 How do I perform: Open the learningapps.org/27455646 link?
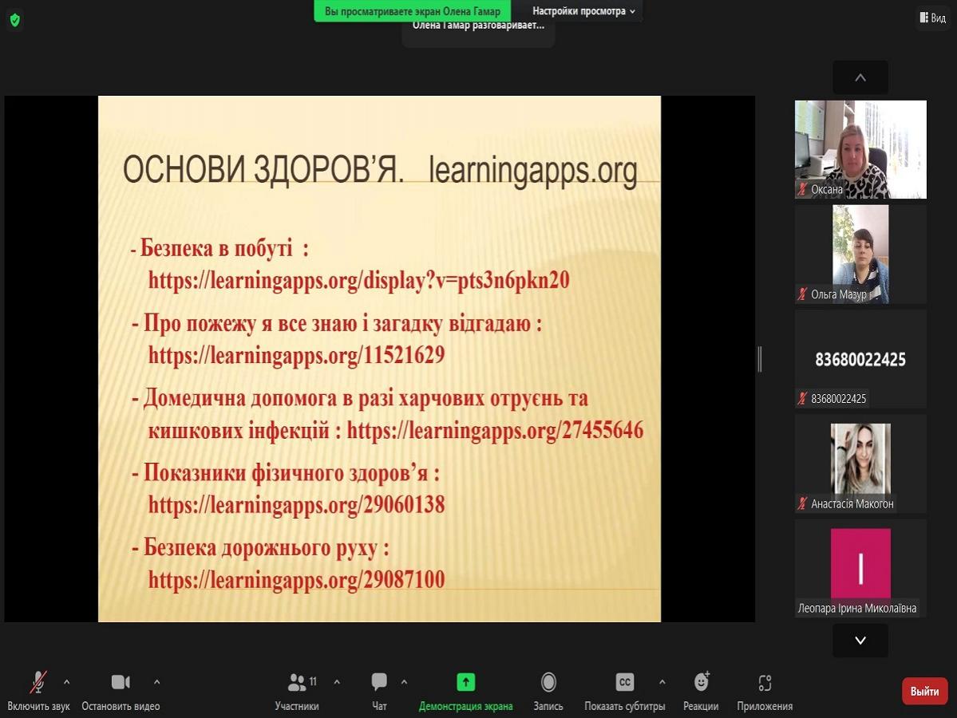coord(495,430)
